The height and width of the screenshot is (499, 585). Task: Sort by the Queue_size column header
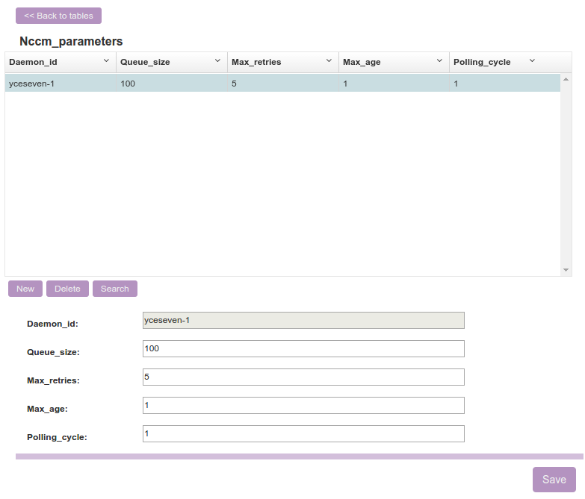(x=145, y=62)
